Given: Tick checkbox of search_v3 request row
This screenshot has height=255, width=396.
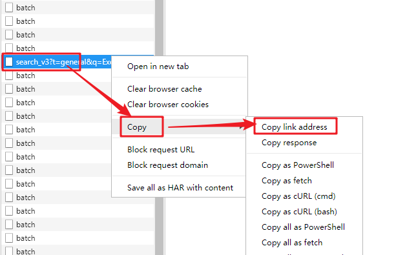Looking at the screenshot, I should click(9, 62).
